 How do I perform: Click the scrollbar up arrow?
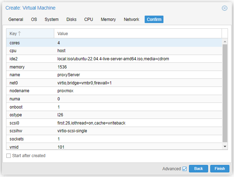click(x=225, y=42)
